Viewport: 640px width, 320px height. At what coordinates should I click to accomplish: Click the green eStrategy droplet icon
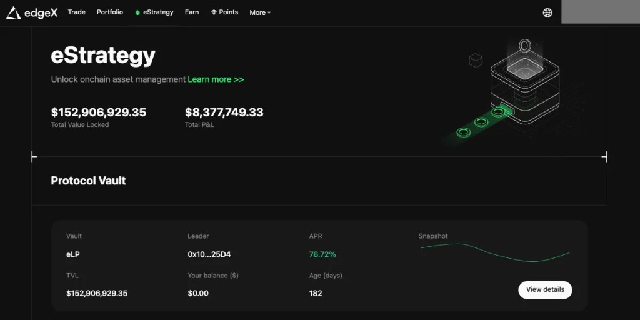point(137,12)
